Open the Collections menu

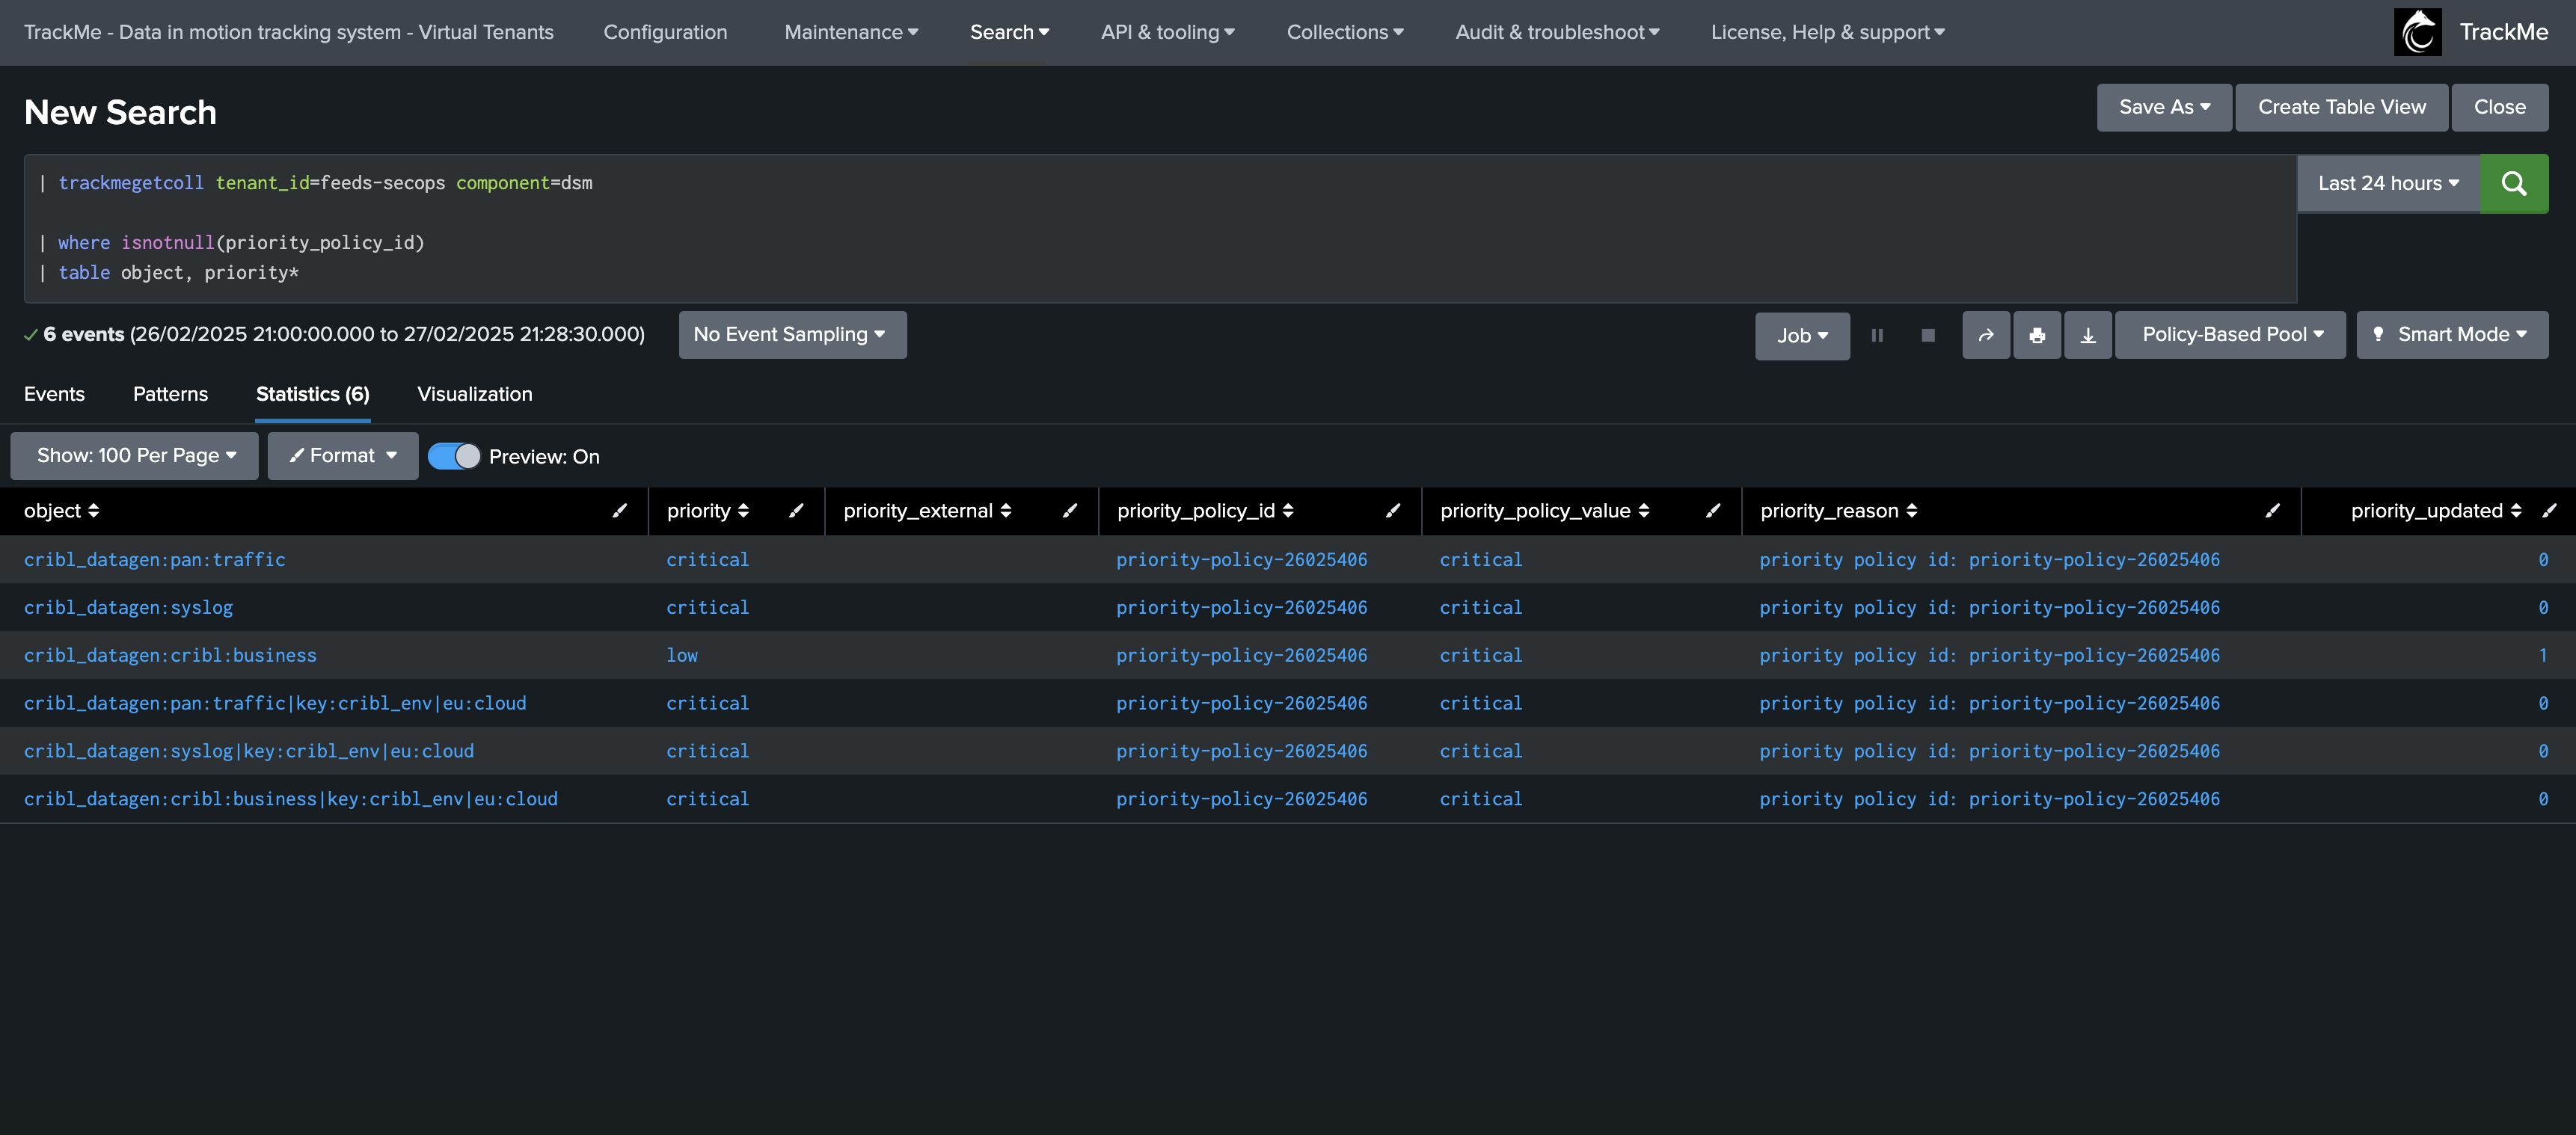[x=1345, y=32]
